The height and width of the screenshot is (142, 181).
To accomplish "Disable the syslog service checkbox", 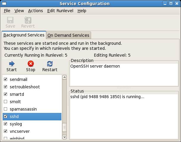I will [x=5, y=124].
